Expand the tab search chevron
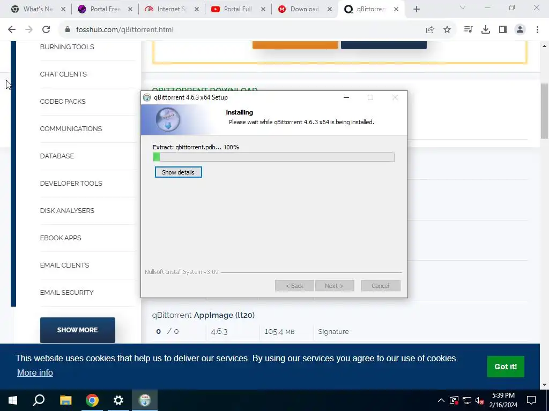Image resolution: width=549 pixels, height=411 pixels. [x=463, y=7]
